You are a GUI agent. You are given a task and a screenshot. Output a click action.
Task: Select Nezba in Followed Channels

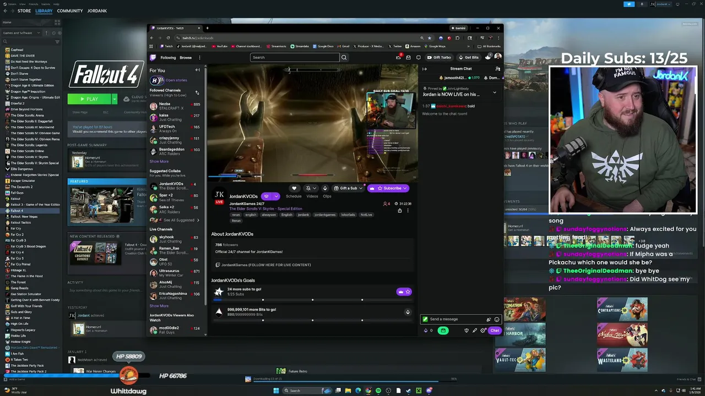(x=176, y=106)
